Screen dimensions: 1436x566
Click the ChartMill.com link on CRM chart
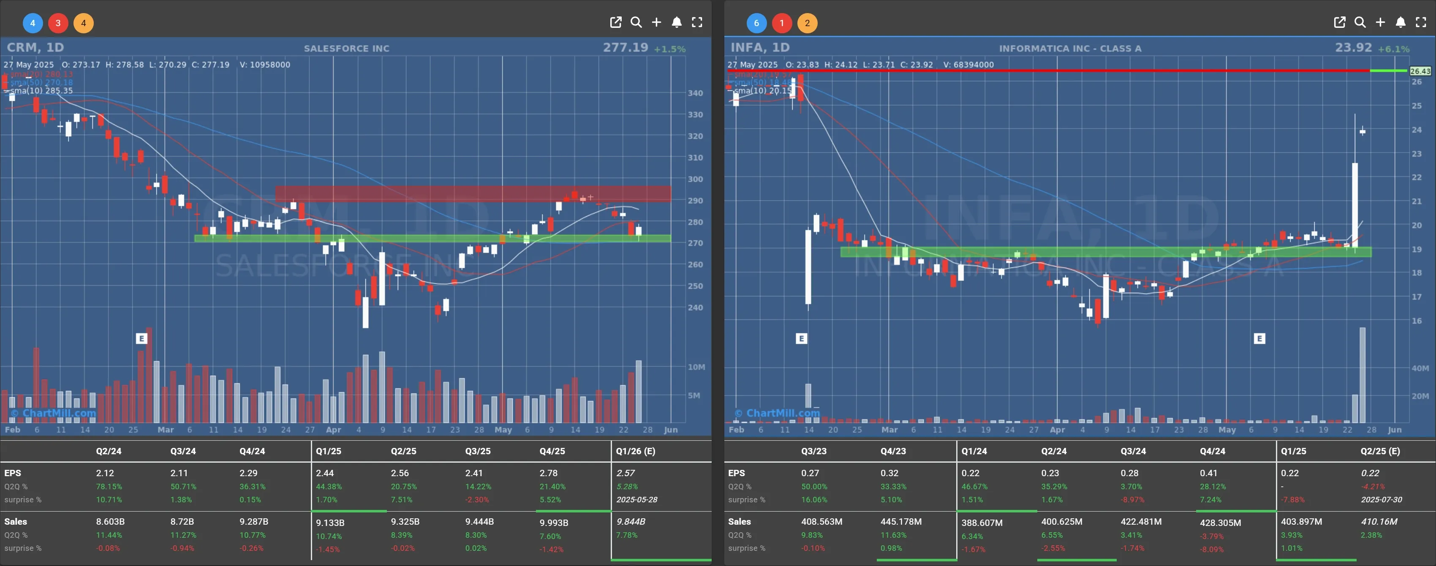(53, 413)
